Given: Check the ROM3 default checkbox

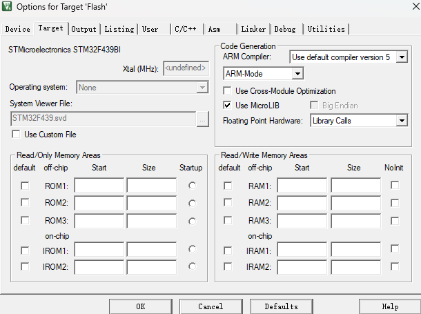Looking at the screenshot, I should click(x=25, y=221).
